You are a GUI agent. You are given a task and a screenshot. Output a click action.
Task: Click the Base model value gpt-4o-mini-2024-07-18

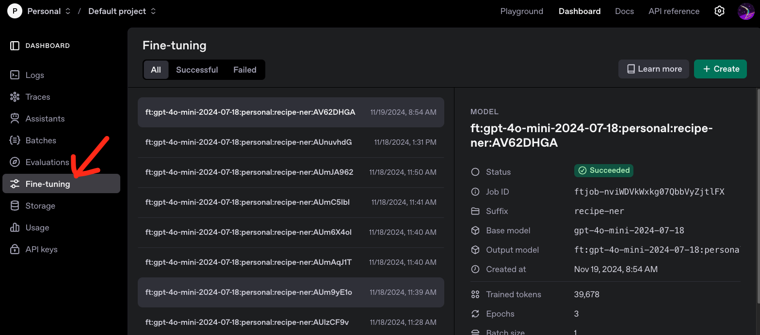click(629, 230)
